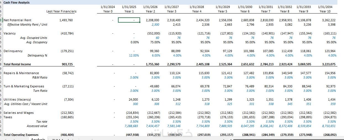Image resolution: width=344 pixels, height=140 pixels.
Task: Click the Turn & Marketing Expenses label
Action: click(x=24, y=86)
